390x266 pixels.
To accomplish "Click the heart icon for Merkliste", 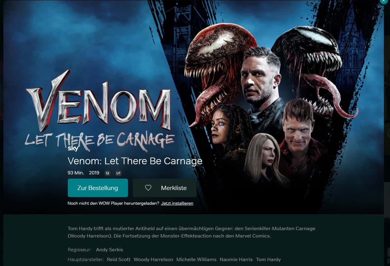I will coord(148,188).
